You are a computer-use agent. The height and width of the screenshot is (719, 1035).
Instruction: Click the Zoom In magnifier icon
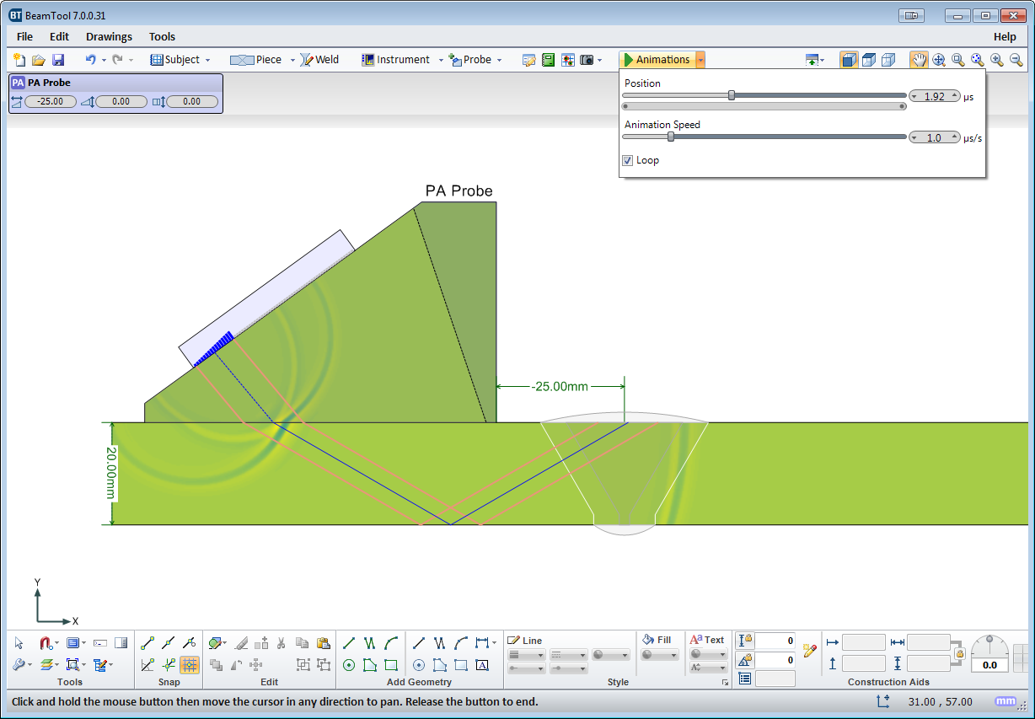pyautogui.click(x=997, y=60)
